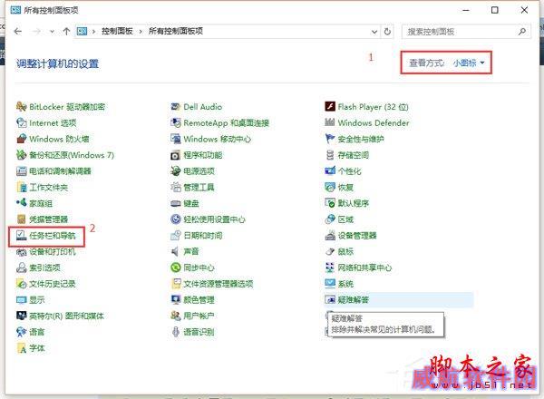The width and height of the screenshot is (544, 399).
Task: Click the 用户帐户 link text
Action: point(199,316)
